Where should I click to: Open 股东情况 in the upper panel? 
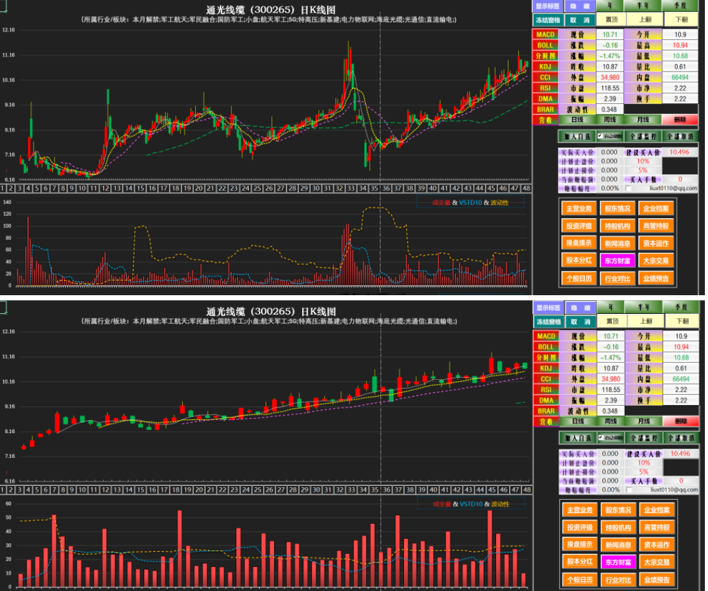pyautogui.click(x=617, y=209)
